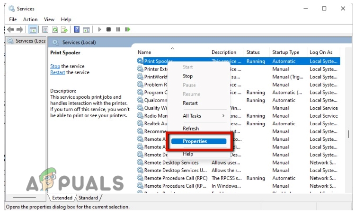Select the Remote Desktop Services U... row

pos(238,170)
